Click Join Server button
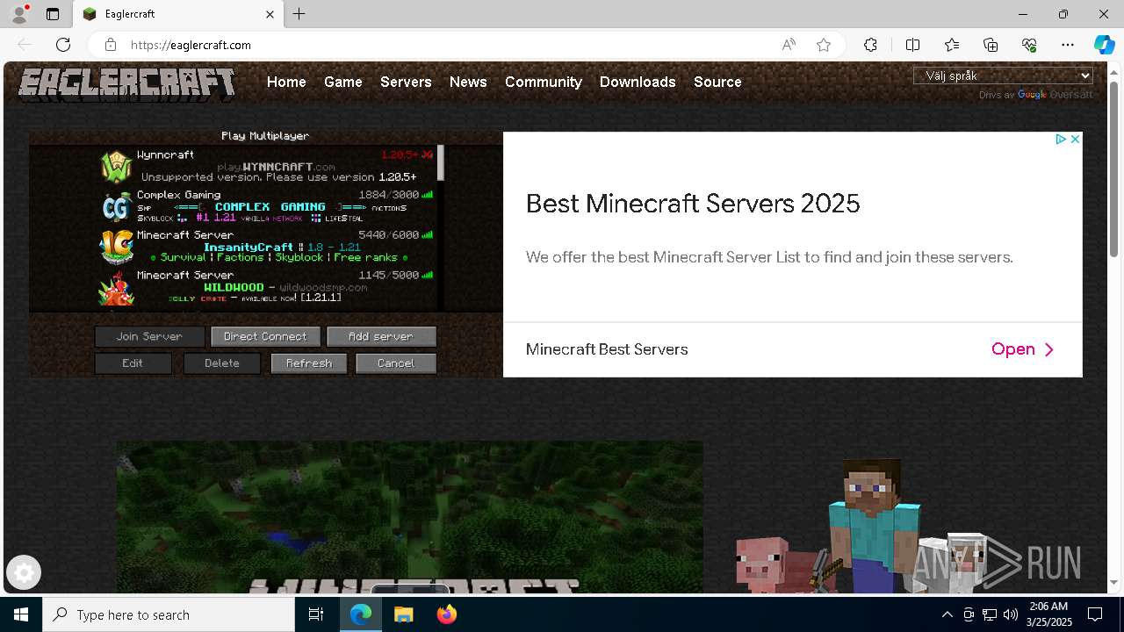Screen dimensions: 1124x632 point(149,336)
